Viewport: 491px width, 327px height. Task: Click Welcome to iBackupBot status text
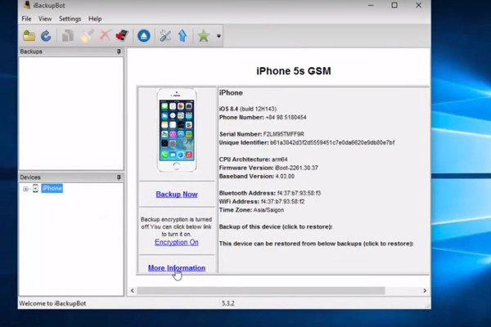[x=52, y=303]
